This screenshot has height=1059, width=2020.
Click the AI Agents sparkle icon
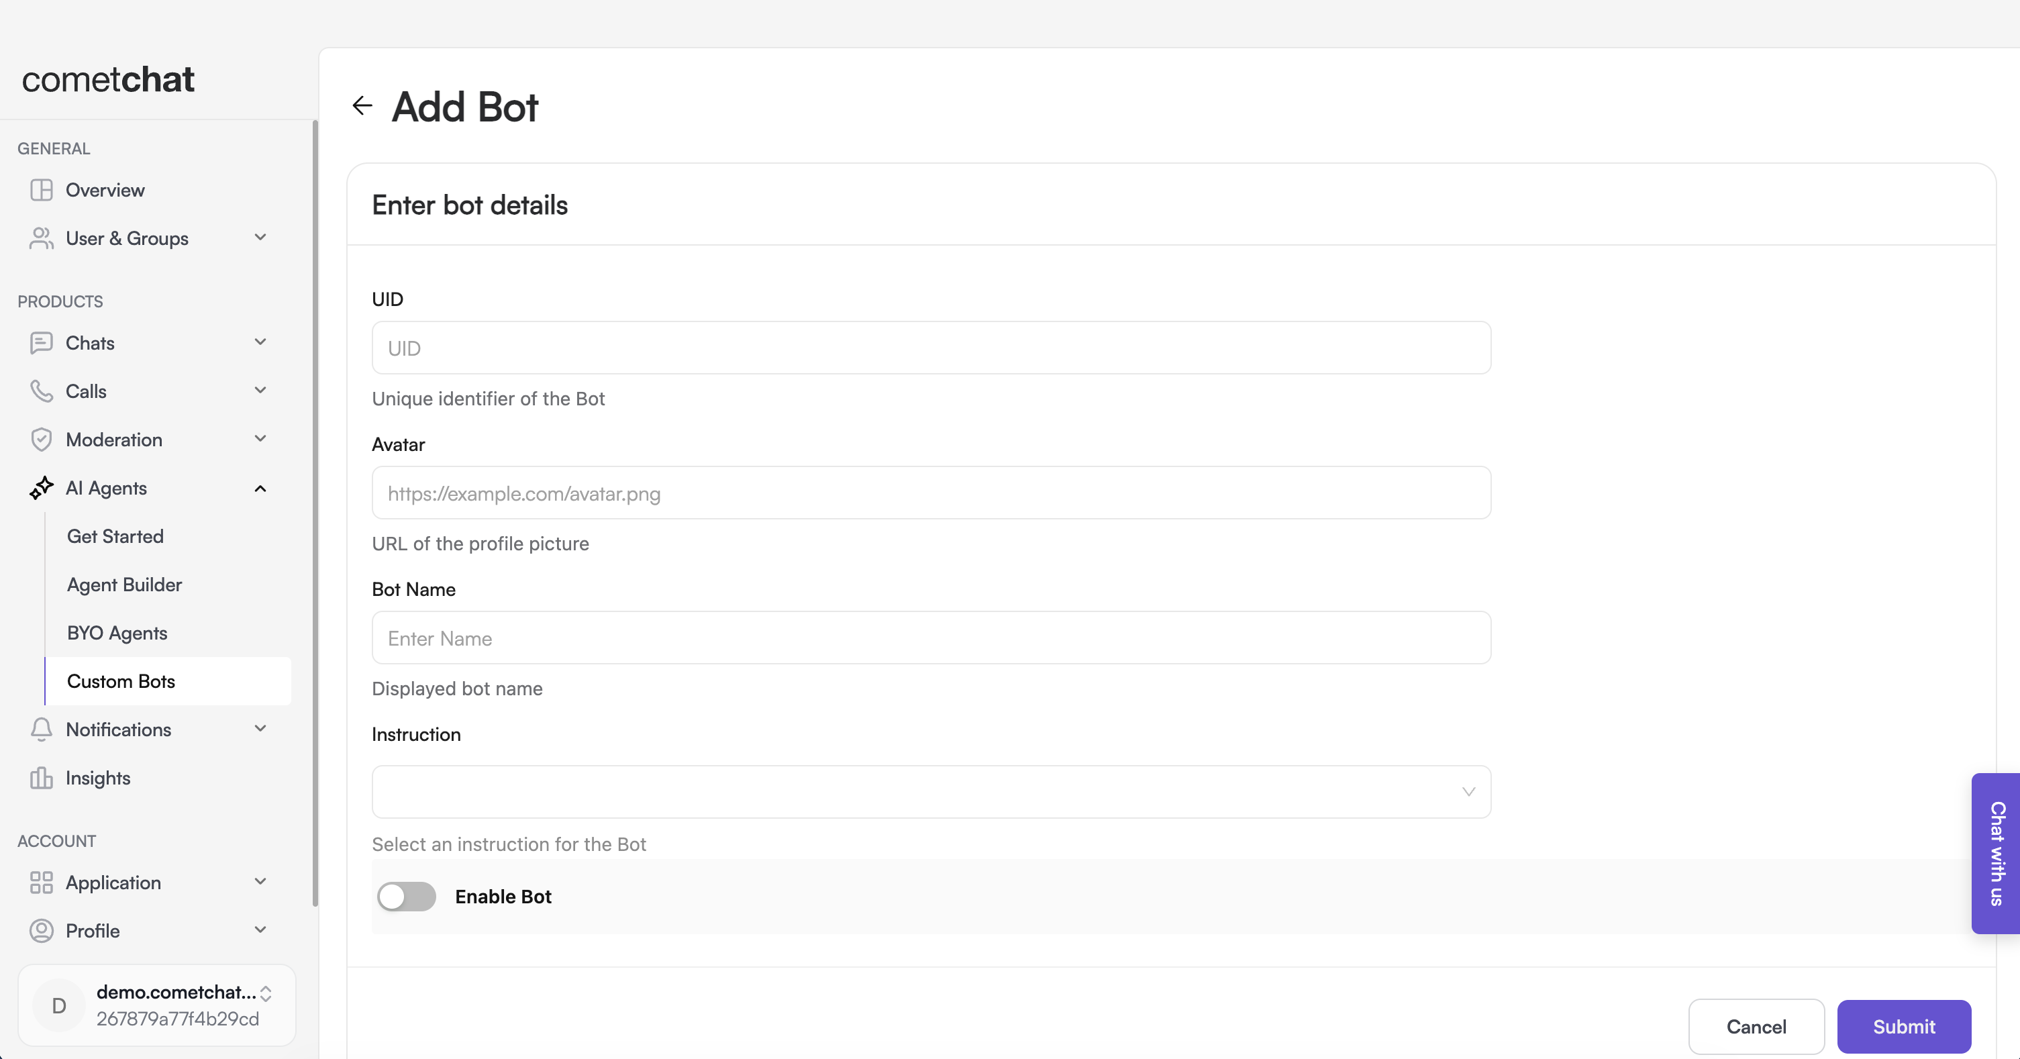point(41,488)
